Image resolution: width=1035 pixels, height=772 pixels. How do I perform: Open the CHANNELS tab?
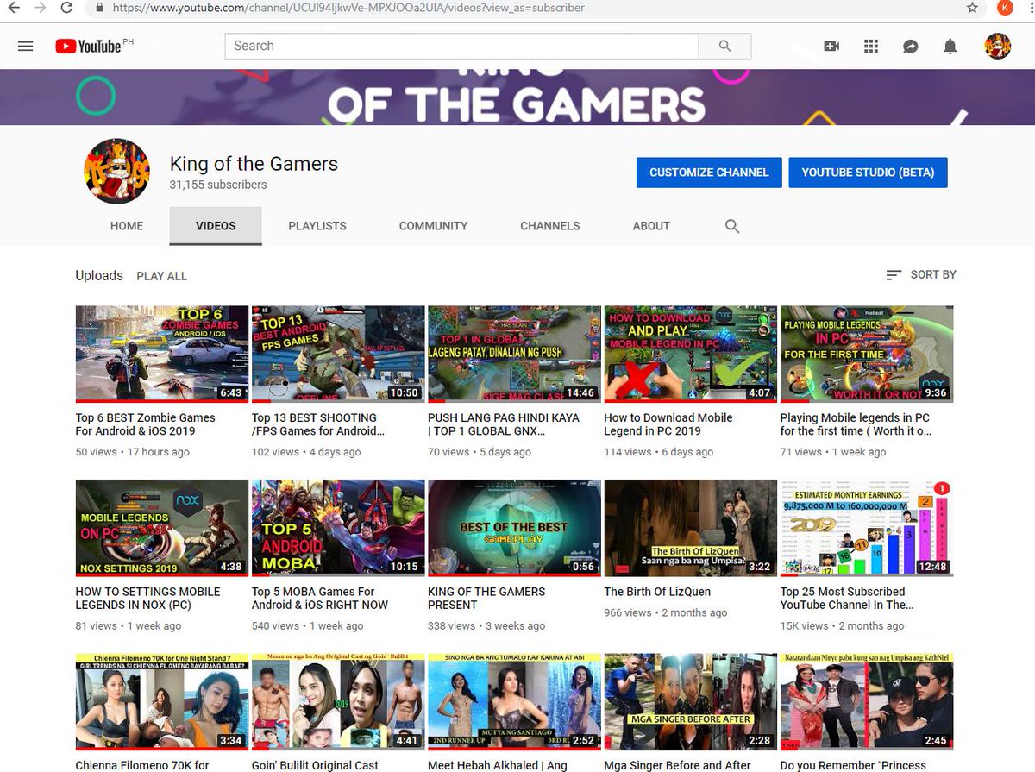[x=550, y=226]
